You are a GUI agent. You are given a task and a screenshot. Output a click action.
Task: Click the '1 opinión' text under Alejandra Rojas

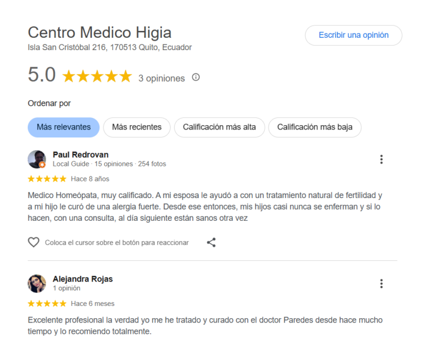click(x=67, y=288)
